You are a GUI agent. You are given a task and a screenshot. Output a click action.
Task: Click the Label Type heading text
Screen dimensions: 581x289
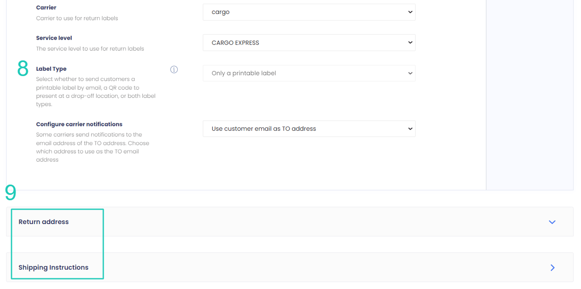coord(51,69)
